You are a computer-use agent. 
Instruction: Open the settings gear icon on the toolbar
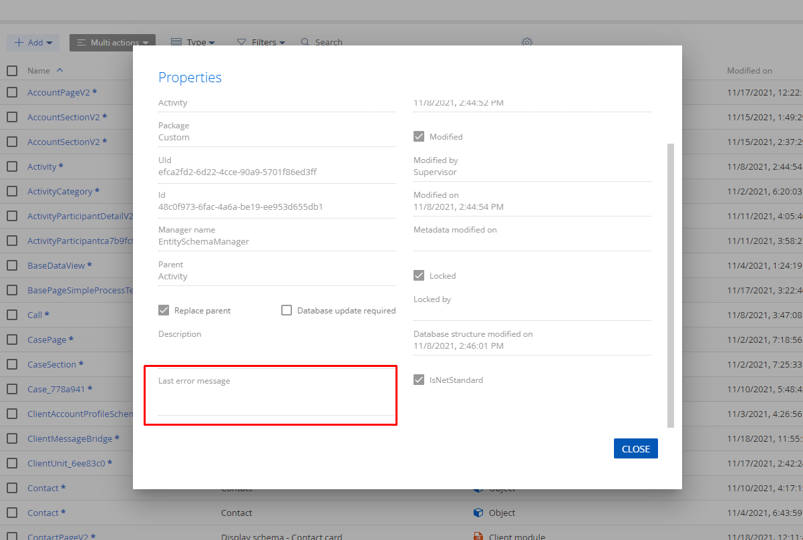526,41
